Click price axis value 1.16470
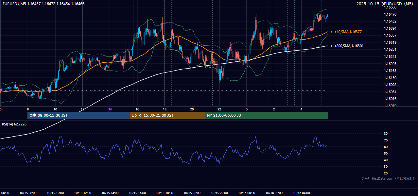This screenshot has width=418, height=196. 390,14
